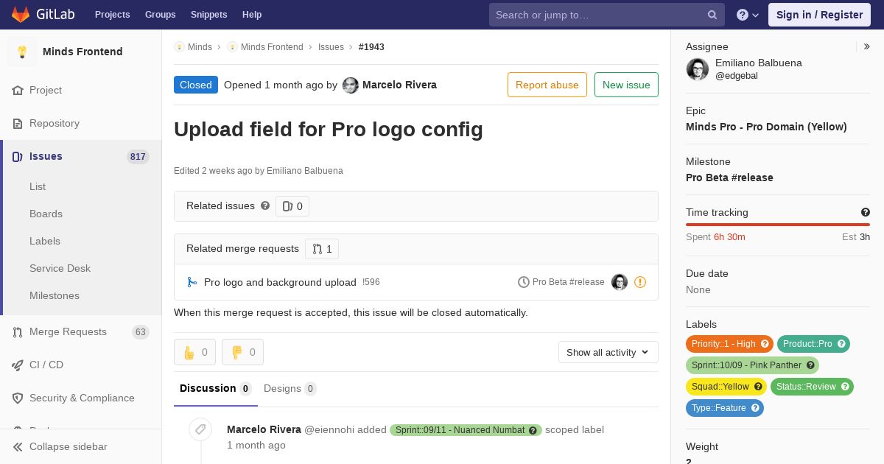Open the Snippets page

[208, 15]
